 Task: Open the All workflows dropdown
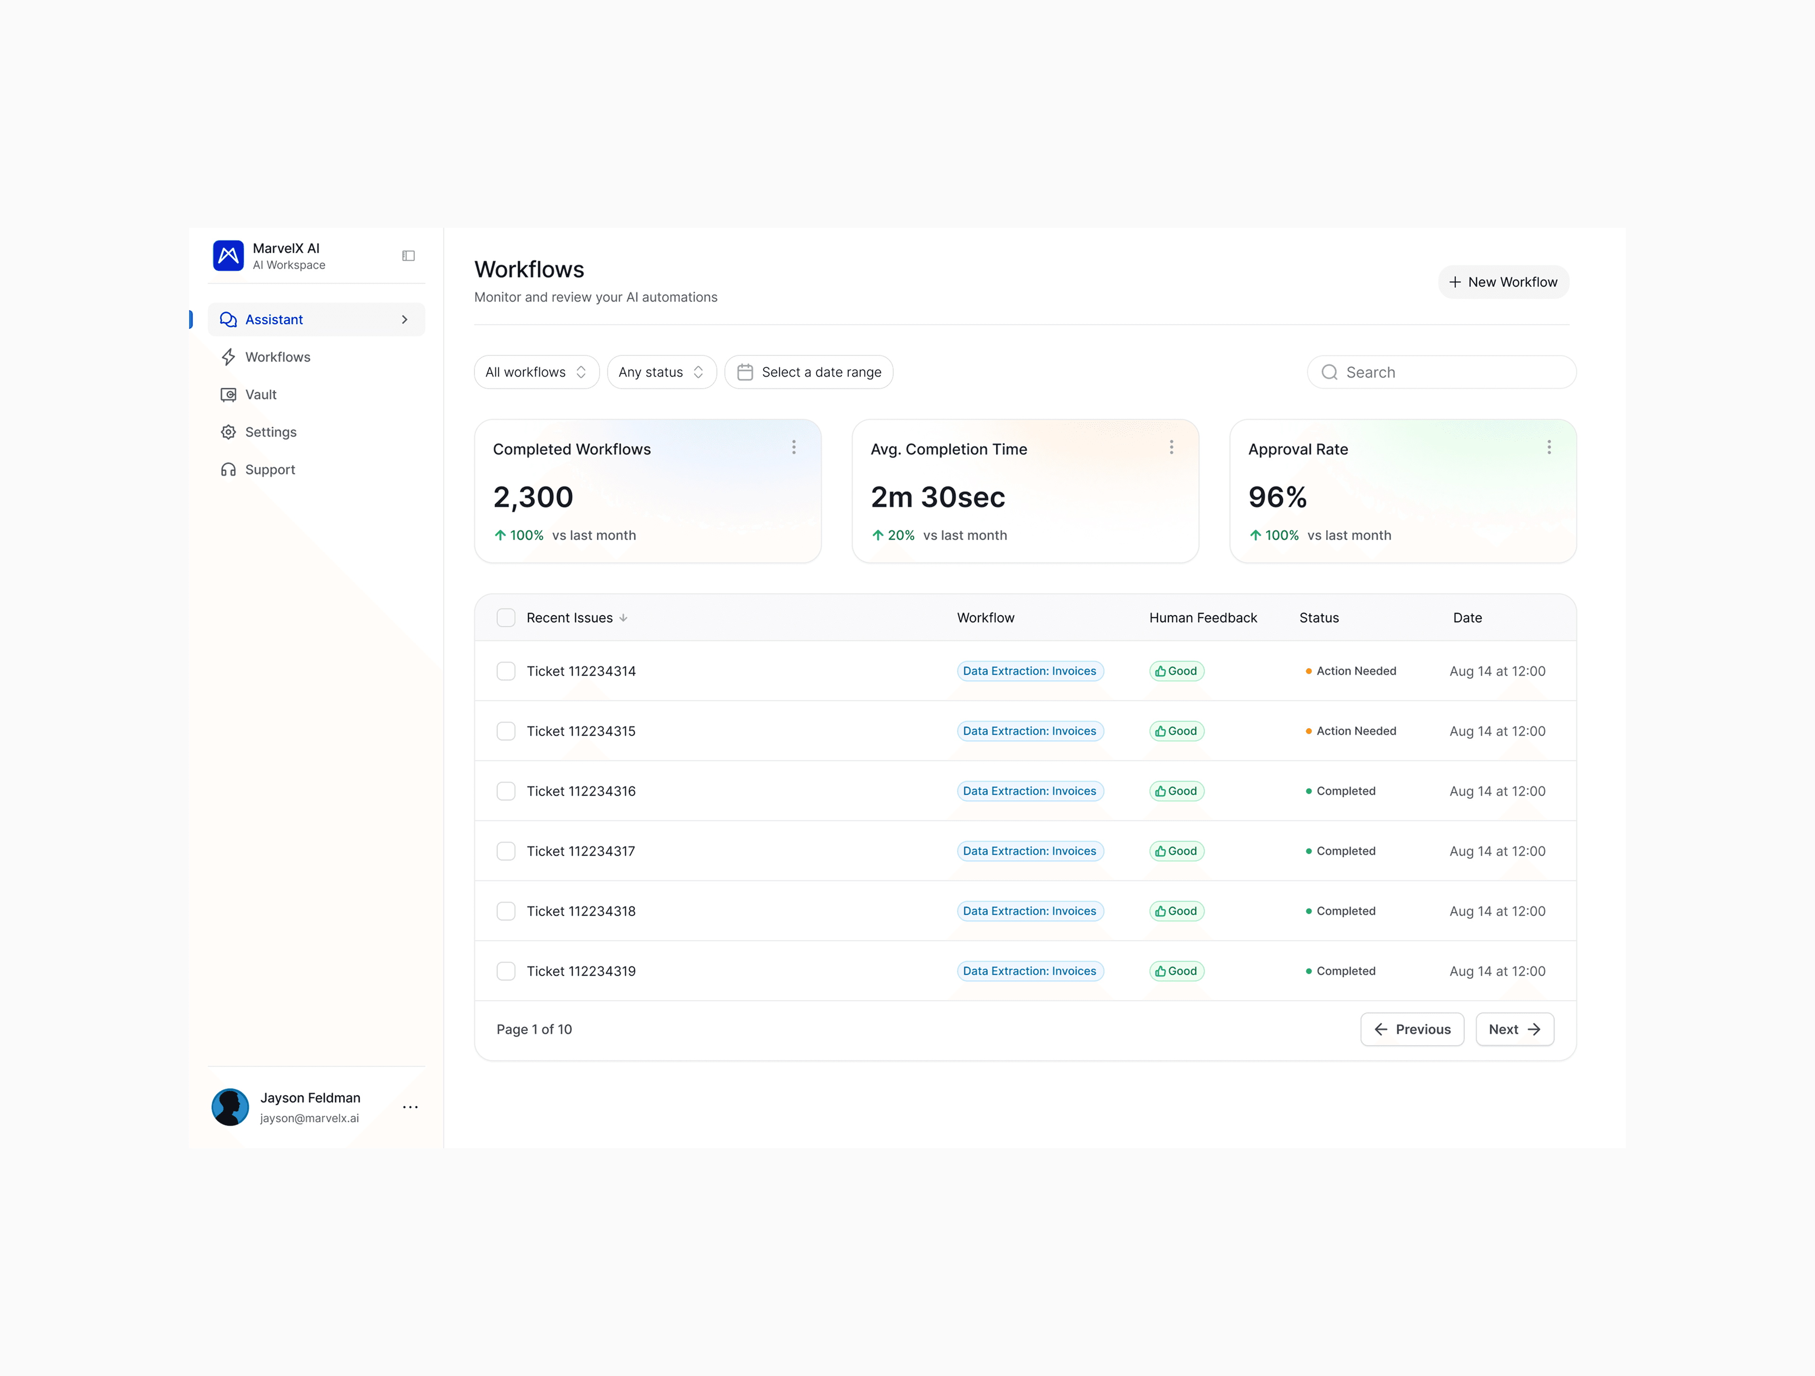[x=536, y=372]
